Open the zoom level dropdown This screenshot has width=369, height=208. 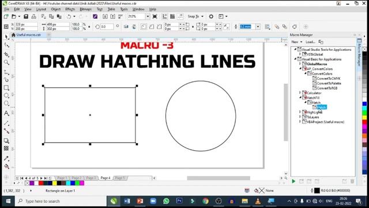click(x=148, y=16)
